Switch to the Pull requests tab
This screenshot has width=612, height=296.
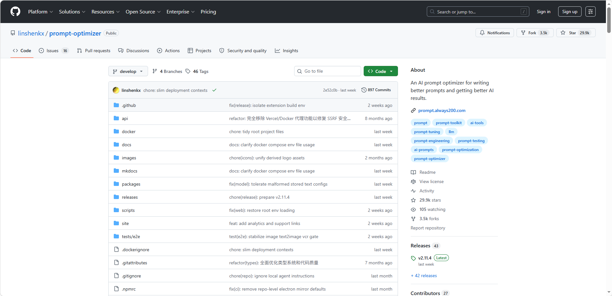click(94, 51)
